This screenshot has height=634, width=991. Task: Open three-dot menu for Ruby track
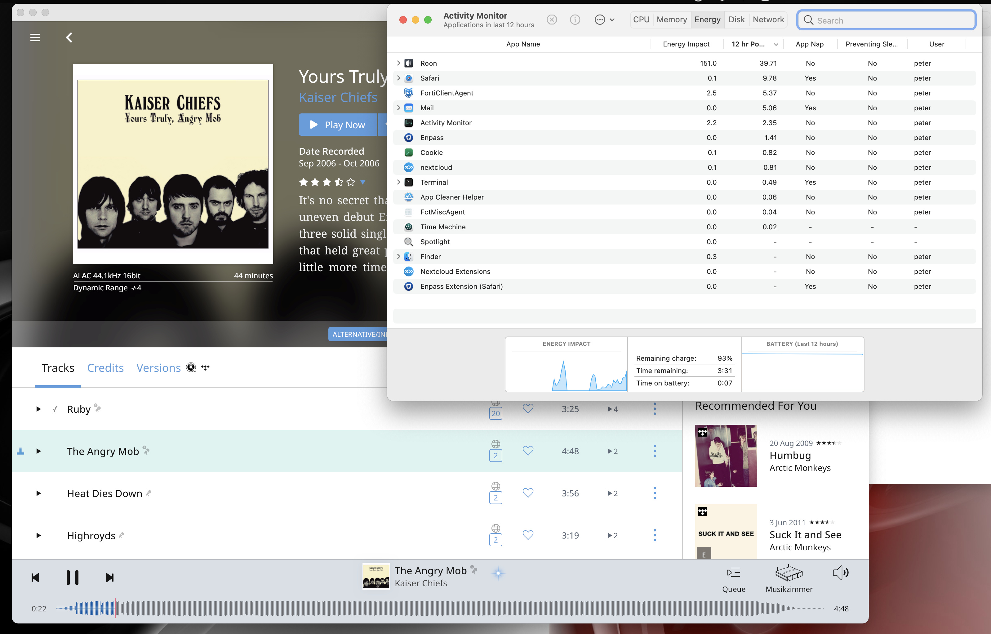(655, 409)
